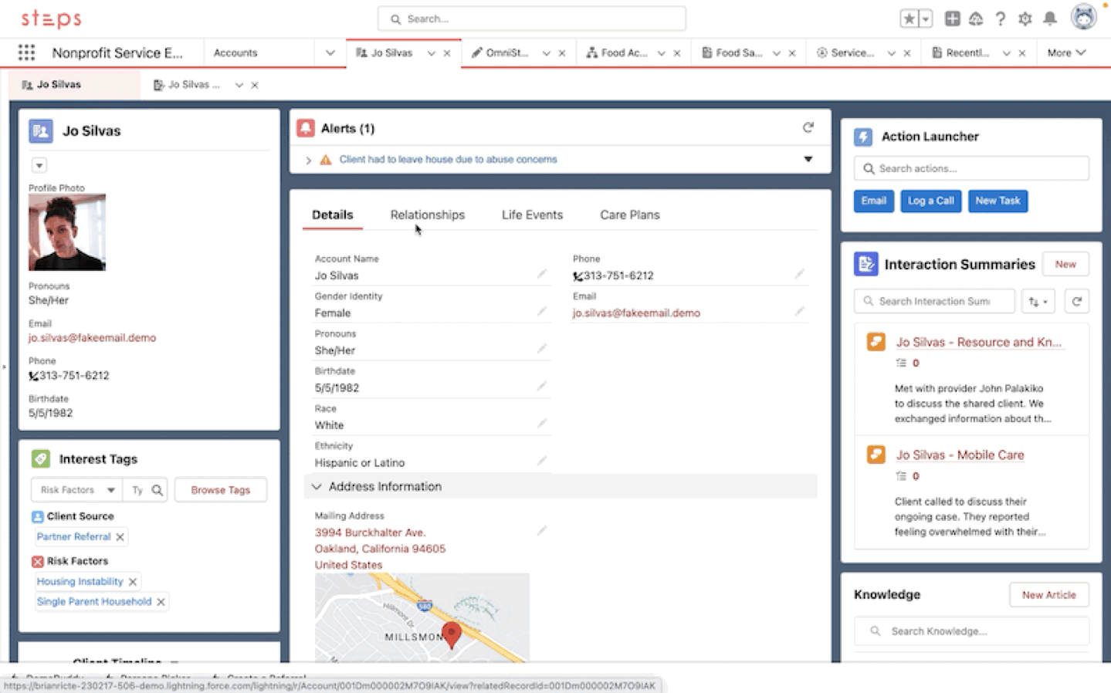This screenshot has height=693, width=1111.
Task: Edit the Mailing Address pencil
Action: [542, 531]
